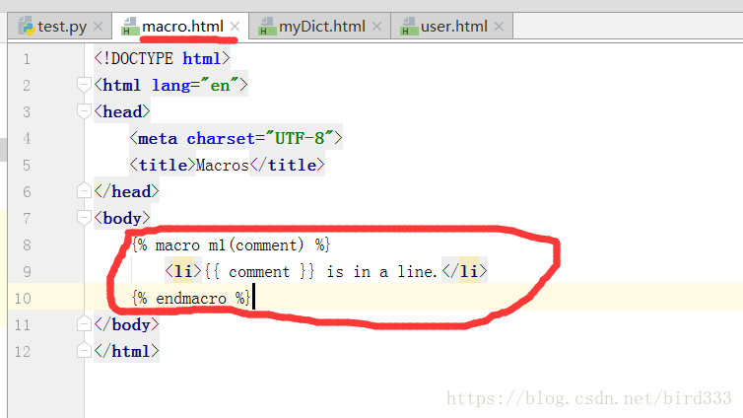Collapse the head tag fold on line 3

(84, 111)
